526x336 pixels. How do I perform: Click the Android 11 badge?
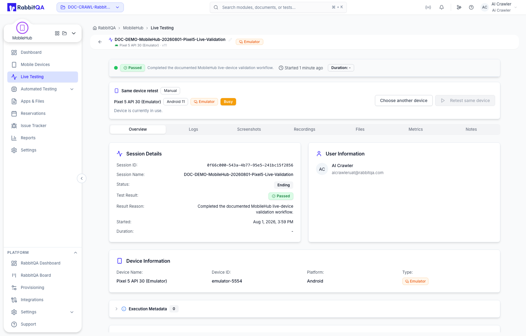click(176, 102)
